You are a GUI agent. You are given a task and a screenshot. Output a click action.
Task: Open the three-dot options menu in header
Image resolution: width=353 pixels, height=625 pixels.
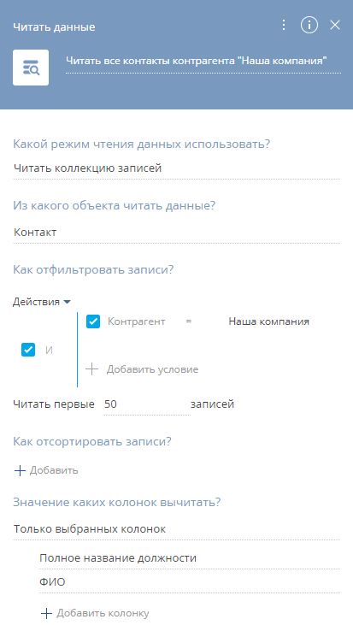(x=283, y=25)
